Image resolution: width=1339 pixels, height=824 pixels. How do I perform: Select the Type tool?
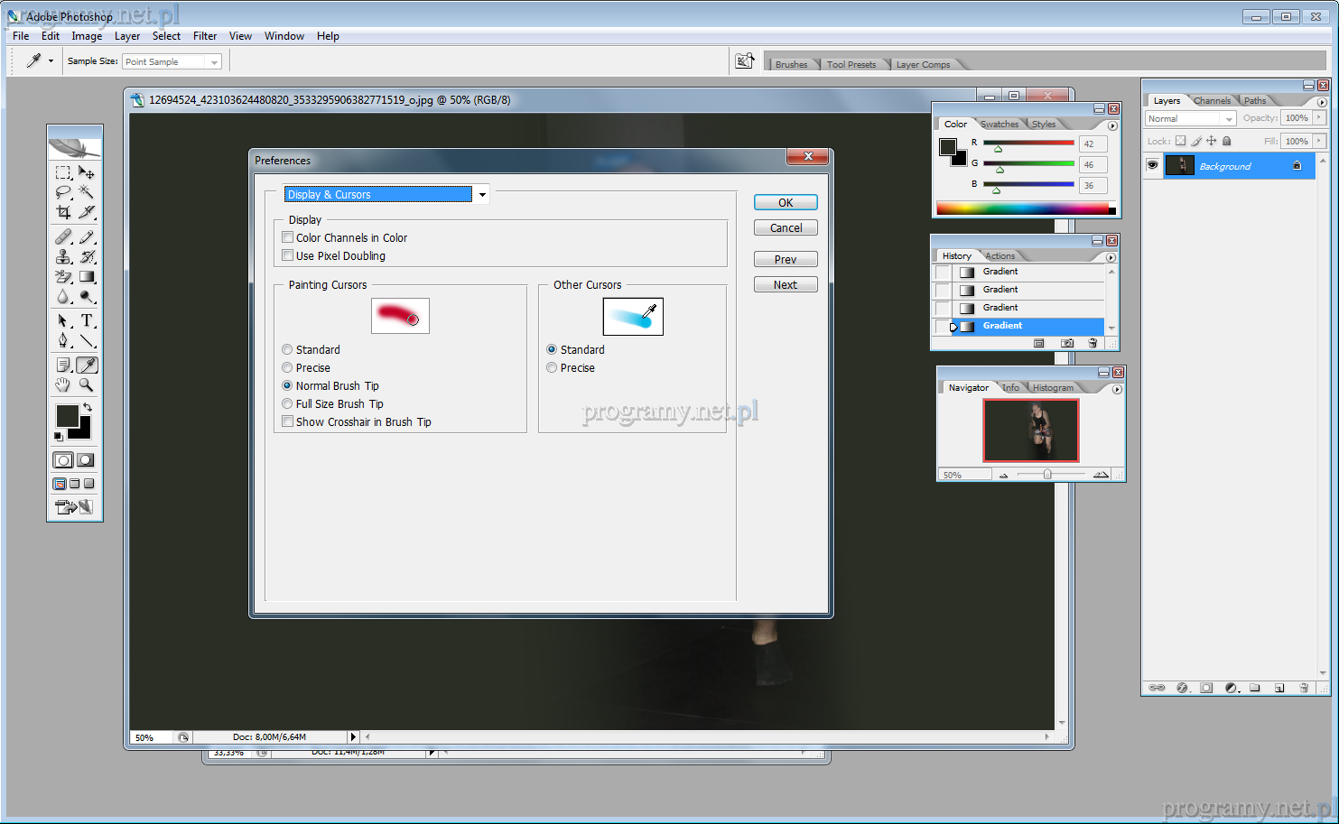pos(87,320)
